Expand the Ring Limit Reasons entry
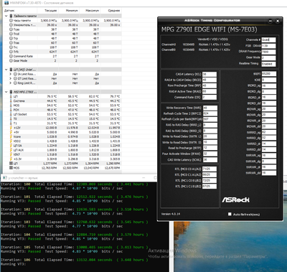287x272 pixels. (10, 83)
